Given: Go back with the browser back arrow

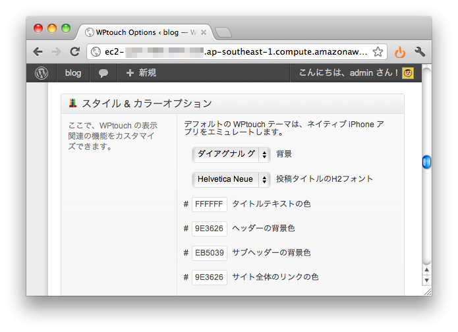Looking at the screenshot, I should (38, 52).
